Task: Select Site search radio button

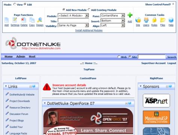Action: (x=130, y=57)
